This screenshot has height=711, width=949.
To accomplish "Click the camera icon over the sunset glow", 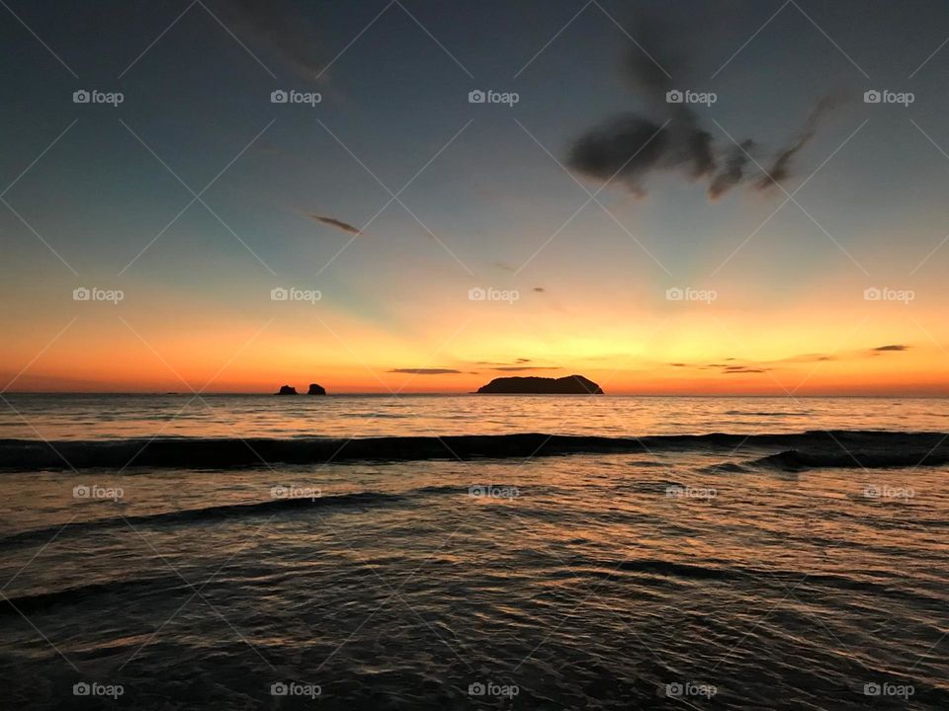I will (280, 294).
